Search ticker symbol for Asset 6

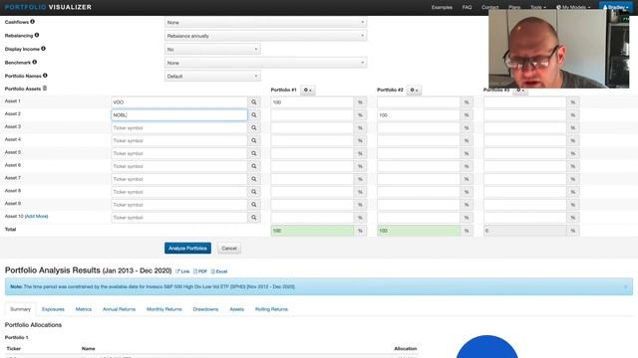[254, 166]
